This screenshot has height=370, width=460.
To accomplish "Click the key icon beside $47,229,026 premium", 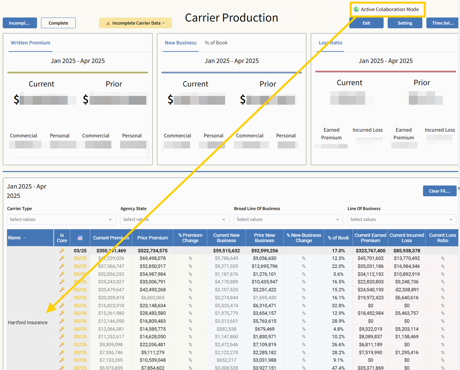I will [62, 258].
